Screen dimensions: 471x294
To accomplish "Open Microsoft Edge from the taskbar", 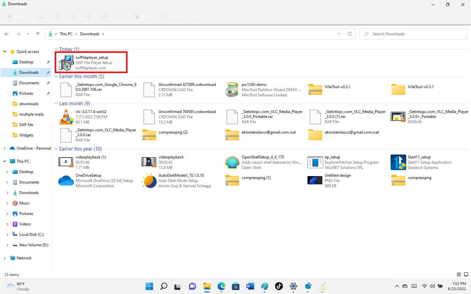I will pyautogui.click(x=221, y=286).
